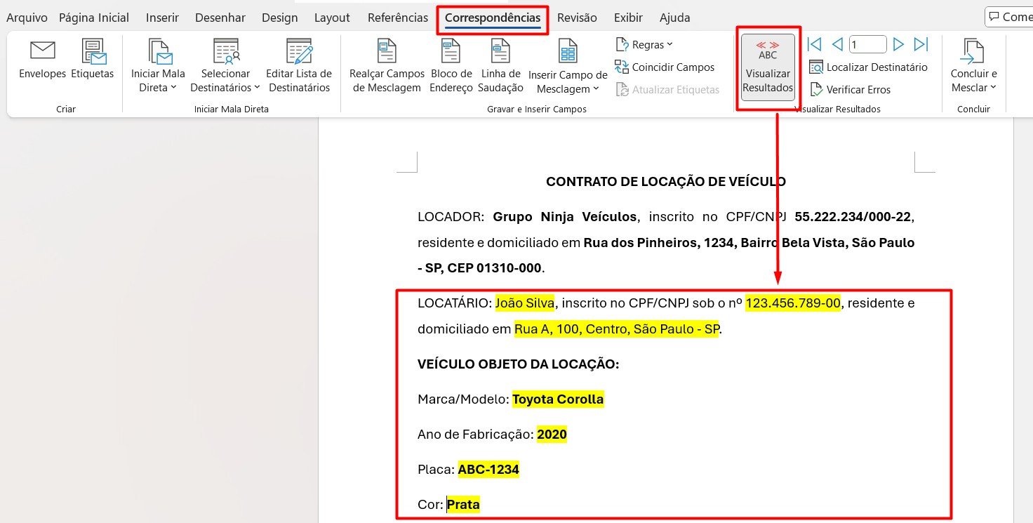Open the Comentários button
Screen dimensions: 1033x523
click(x=1009, y=17)
